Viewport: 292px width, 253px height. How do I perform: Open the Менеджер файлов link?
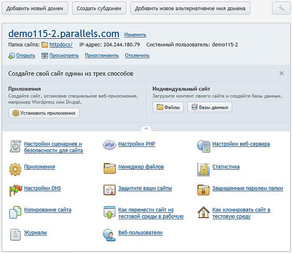tap(141, 167)
